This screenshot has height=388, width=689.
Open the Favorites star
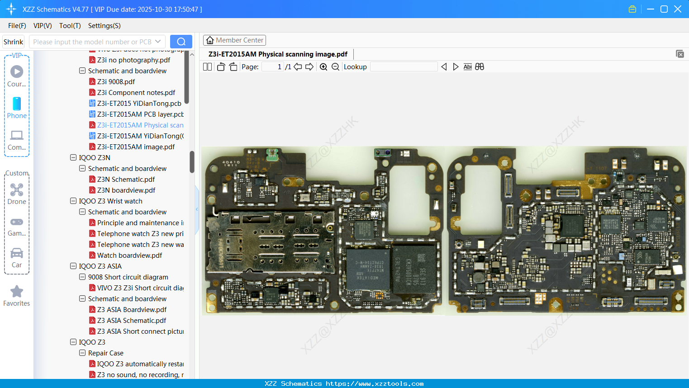tap(17, 296)
